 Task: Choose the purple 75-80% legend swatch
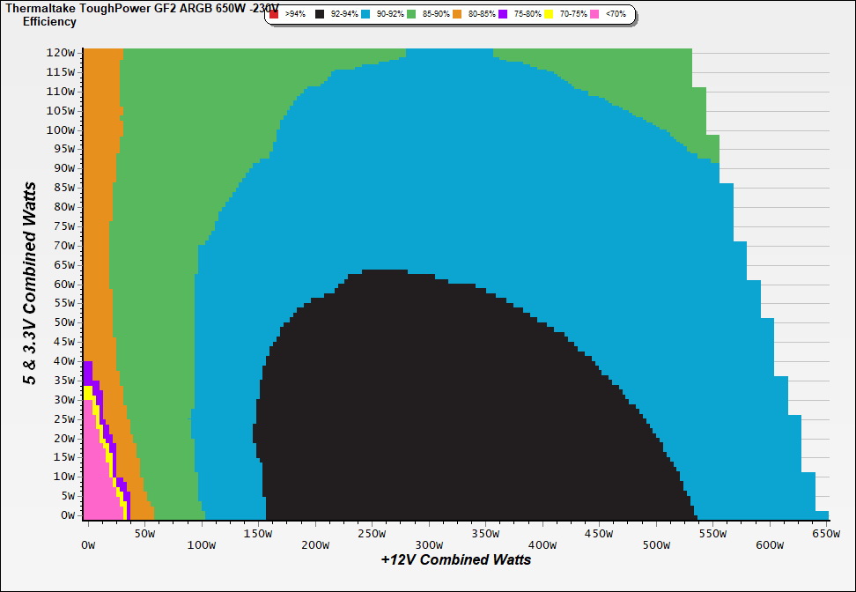pyautogui.click(x=503, y=15)
